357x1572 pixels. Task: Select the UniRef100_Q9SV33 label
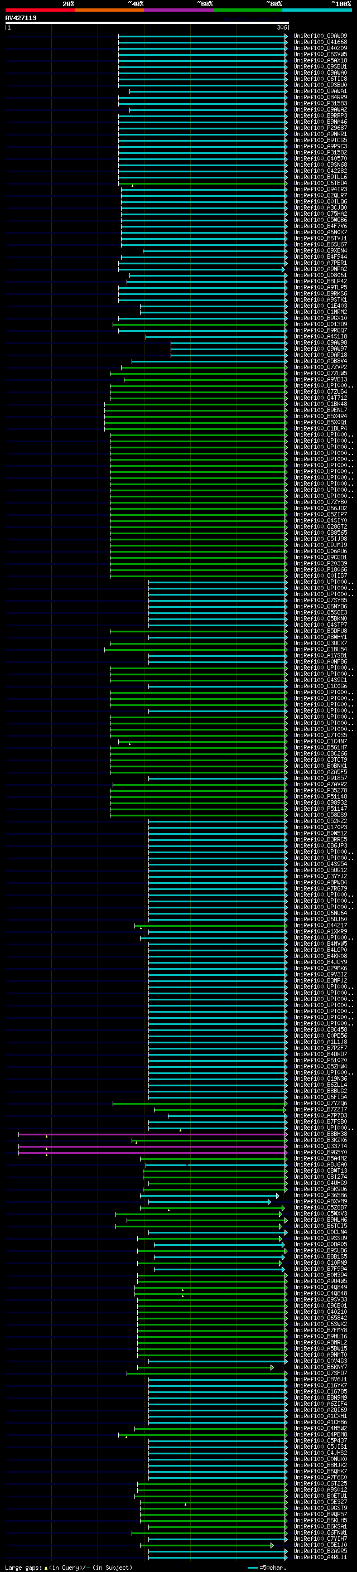click(x=320, y=1300)
